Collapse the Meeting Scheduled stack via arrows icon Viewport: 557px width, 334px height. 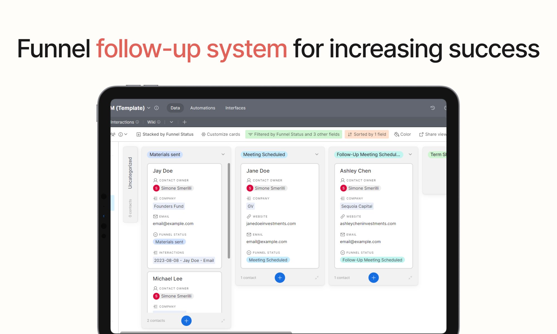click(x=317, y=277)
